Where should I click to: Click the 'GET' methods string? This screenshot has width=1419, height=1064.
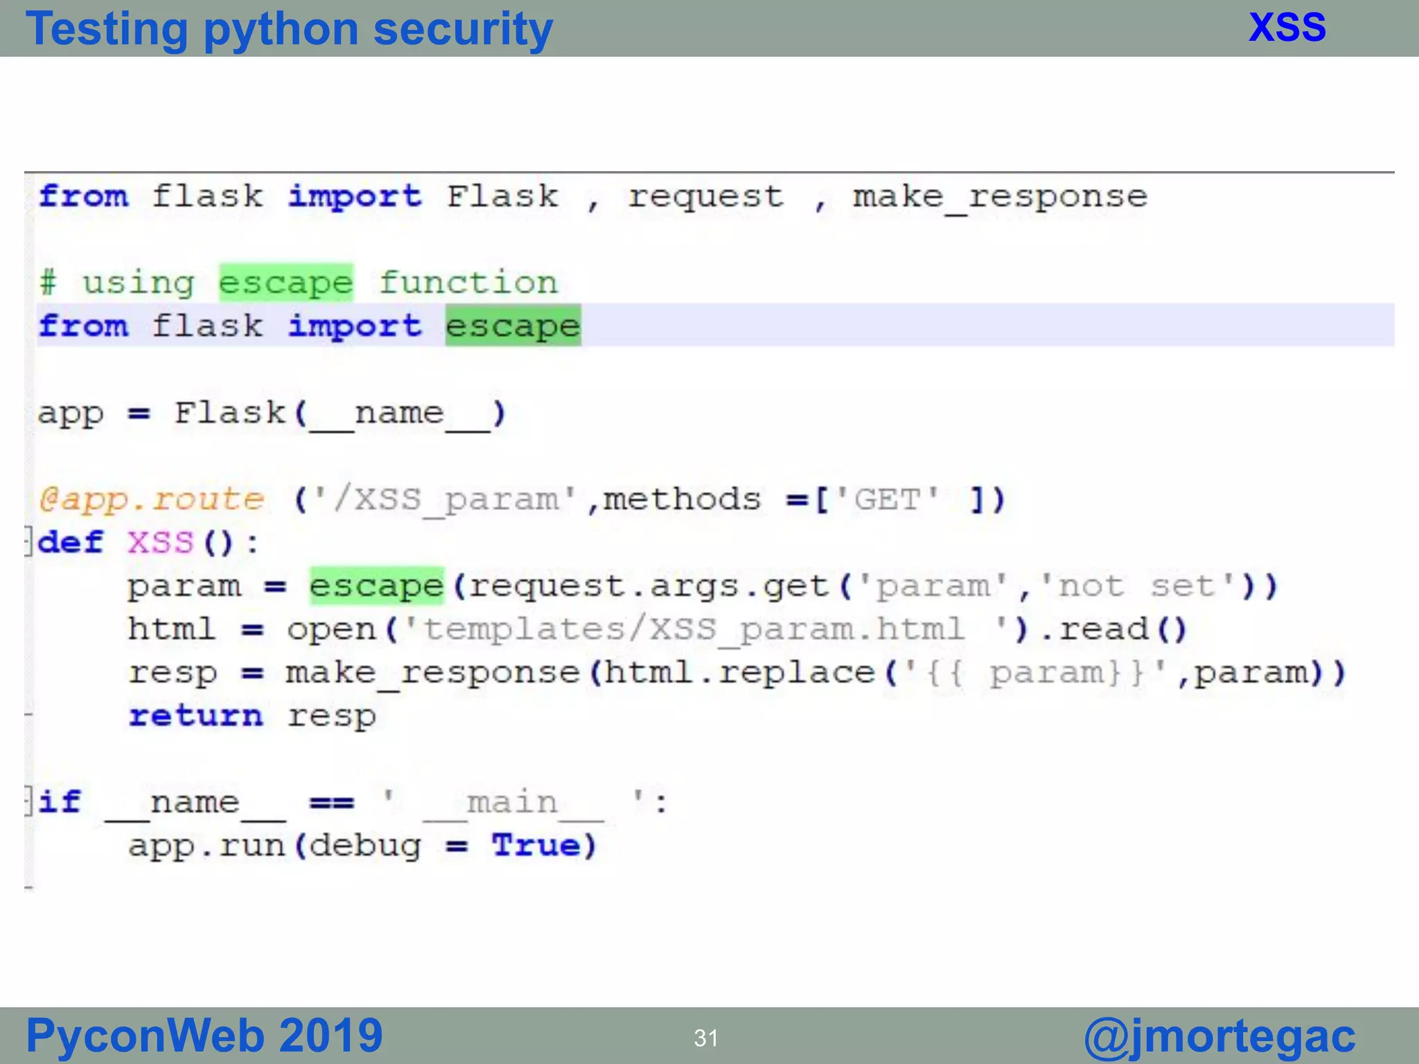point(887,499)
